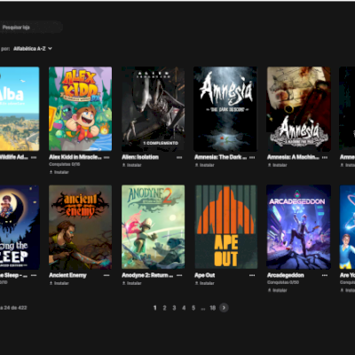
Task: Click the next page arrow button
Action: (x=224, y=308)
